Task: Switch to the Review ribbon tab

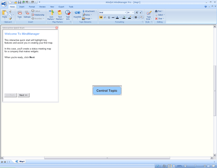Action: click(42, 6)
